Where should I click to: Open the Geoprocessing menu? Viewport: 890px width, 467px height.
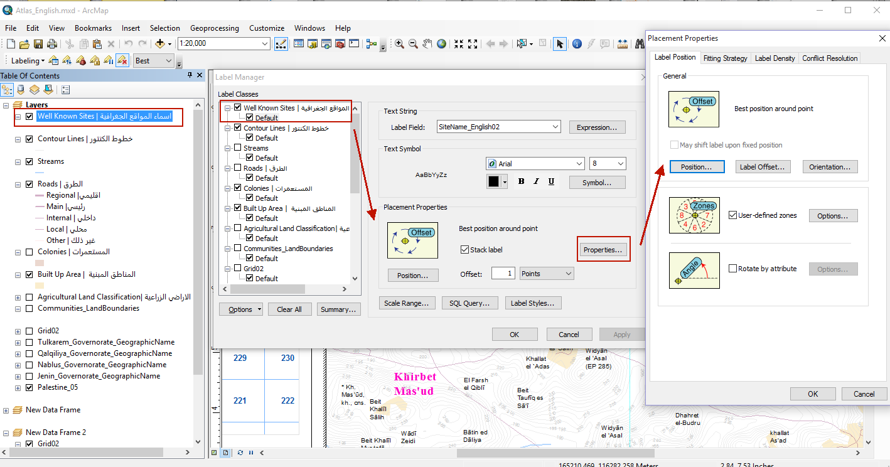click(215, 28)
